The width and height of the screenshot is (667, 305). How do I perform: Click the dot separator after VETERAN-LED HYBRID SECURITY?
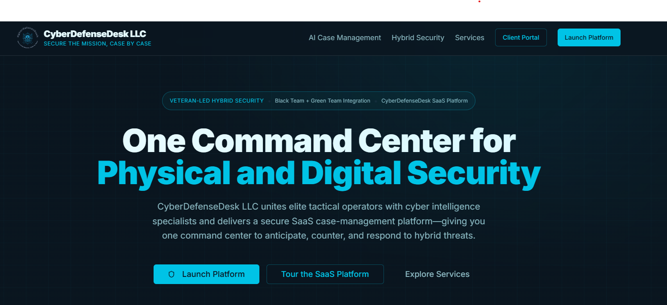pos(269,101)
